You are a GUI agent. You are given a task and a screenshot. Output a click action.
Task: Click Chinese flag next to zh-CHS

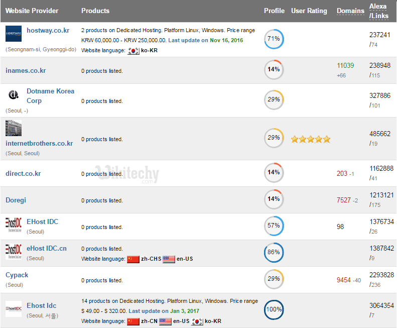(x=133, y=259)
